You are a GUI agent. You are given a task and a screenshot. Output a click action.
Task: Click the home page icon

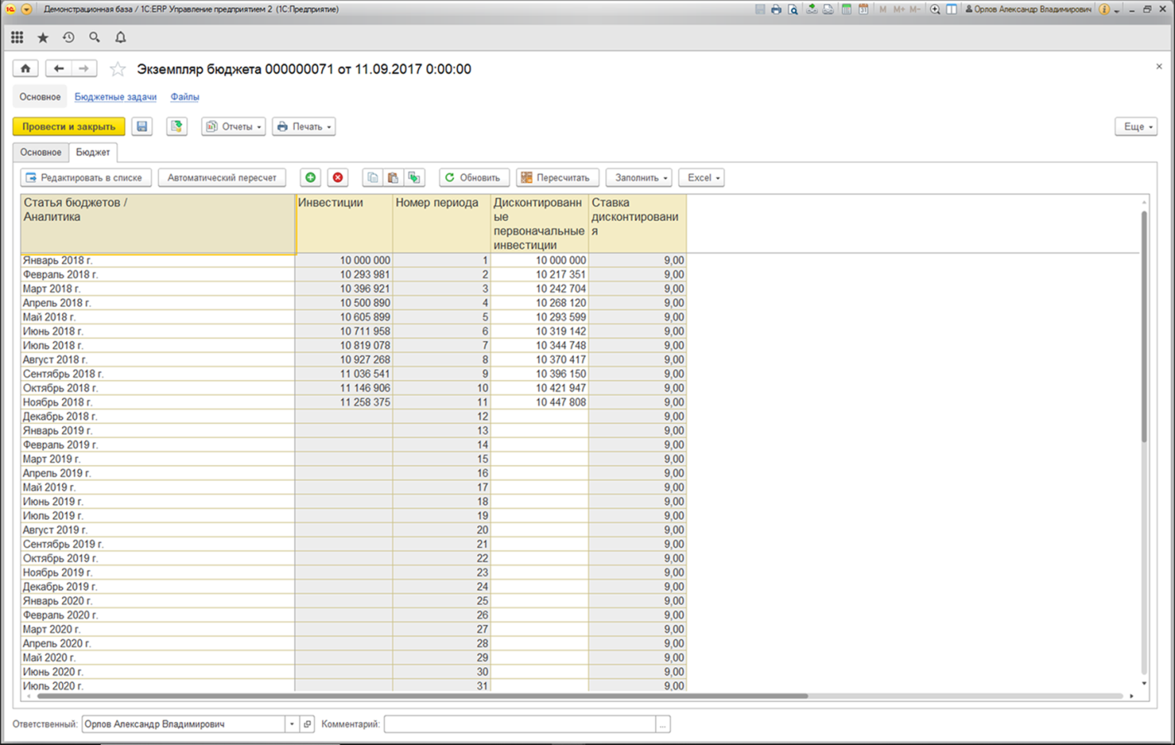coord(26,69)
